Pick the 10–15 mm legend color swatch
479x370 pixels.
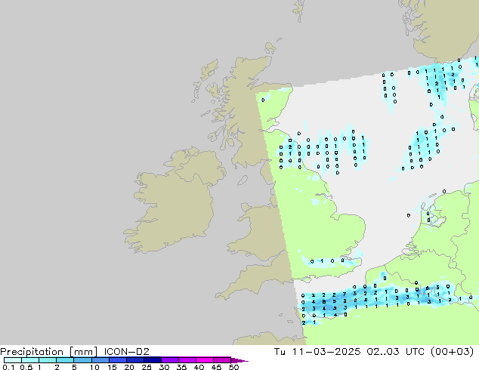[100, 360]
